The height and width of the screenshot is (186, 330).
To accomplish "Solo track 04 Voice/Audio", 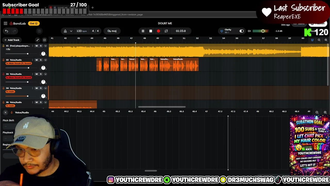I will point(41,88).
